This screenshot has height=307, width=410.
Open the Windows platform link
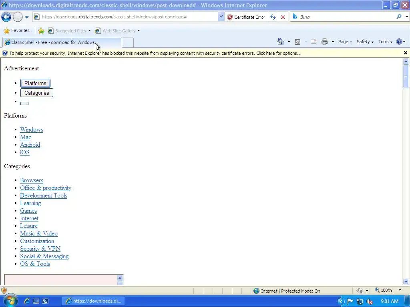[32, 130]
